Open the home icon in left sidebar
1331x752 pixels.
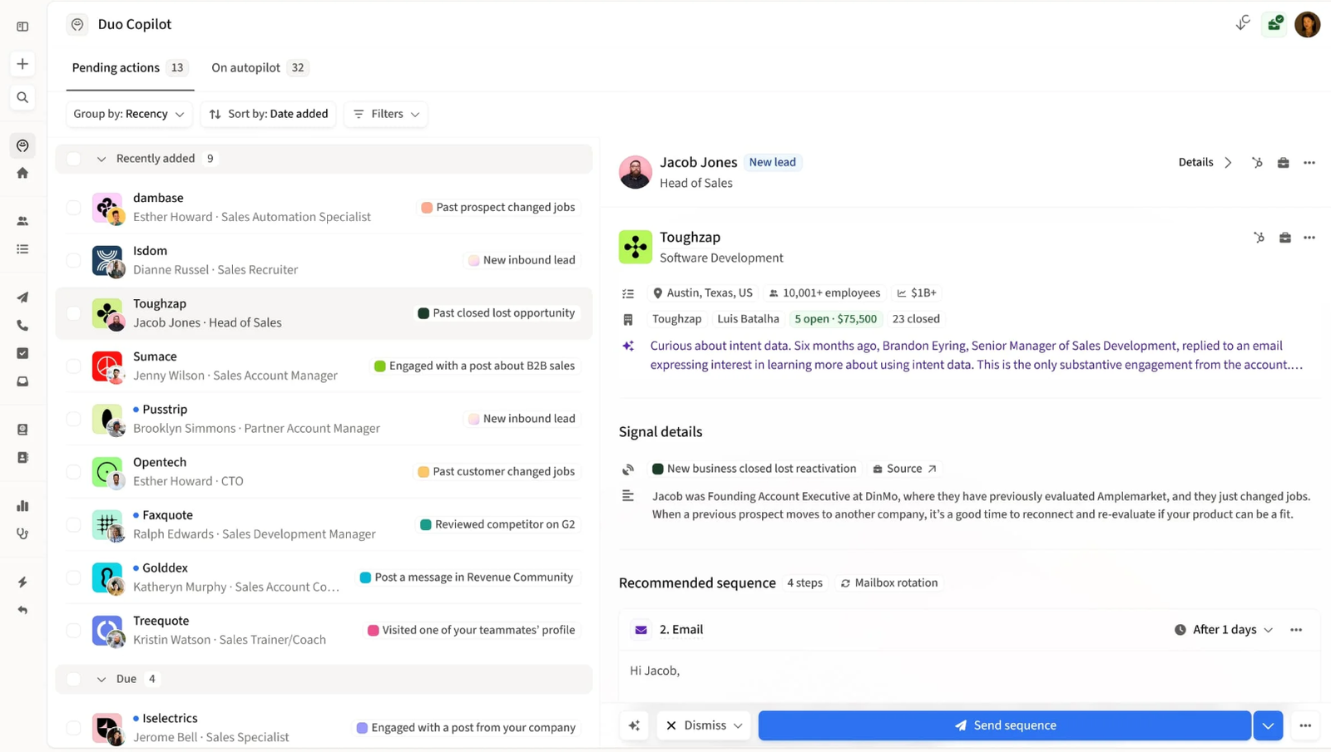click(22, 173)
